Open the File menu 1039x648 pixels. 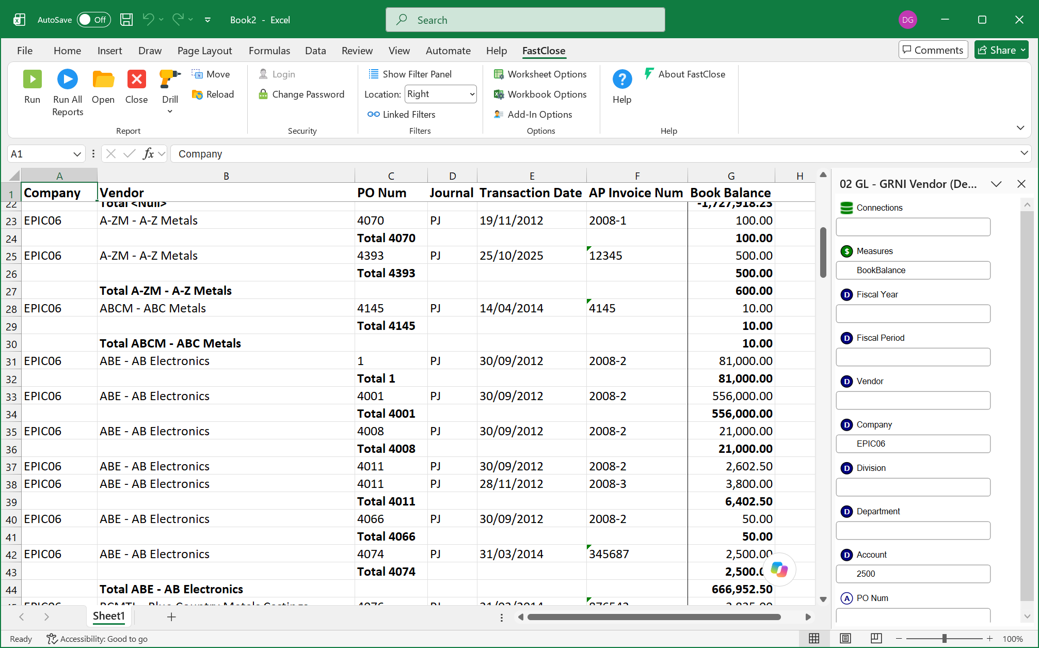click(24, 51)
